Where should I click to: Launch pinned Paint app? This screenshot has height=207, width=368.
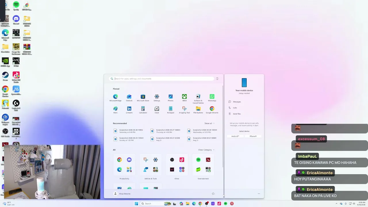click(x=115, y=110)
